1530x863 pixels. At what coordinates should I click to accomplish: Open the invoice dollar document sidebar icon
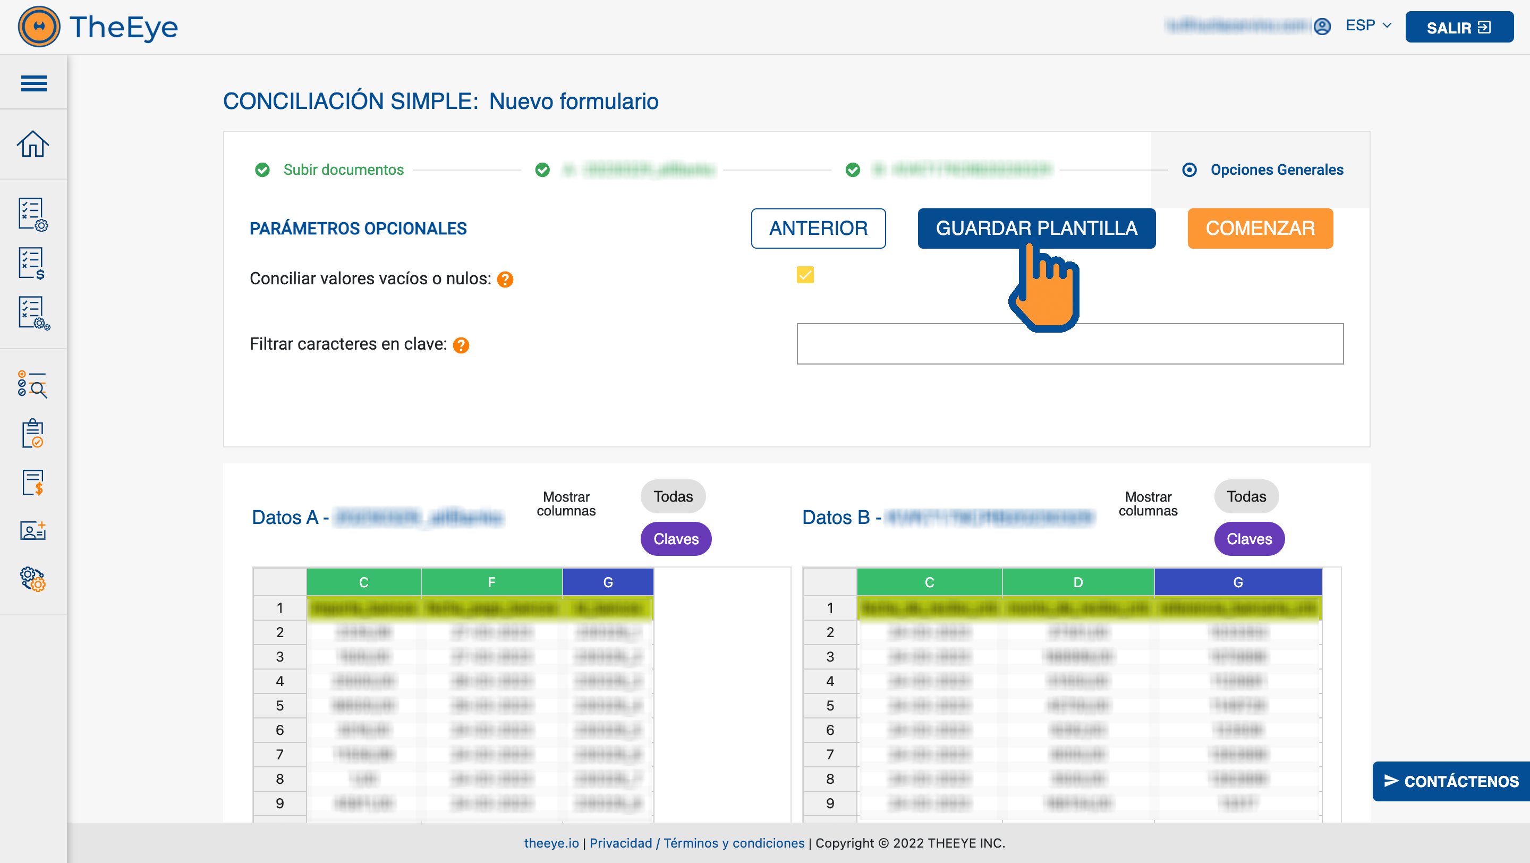pyautogui.click(x=32, y=481)
